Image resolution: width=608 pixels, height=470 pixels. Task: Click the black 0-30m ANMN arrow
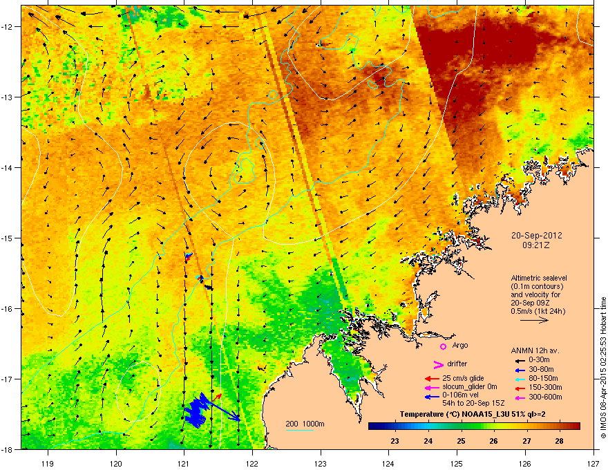pos(520,361)
